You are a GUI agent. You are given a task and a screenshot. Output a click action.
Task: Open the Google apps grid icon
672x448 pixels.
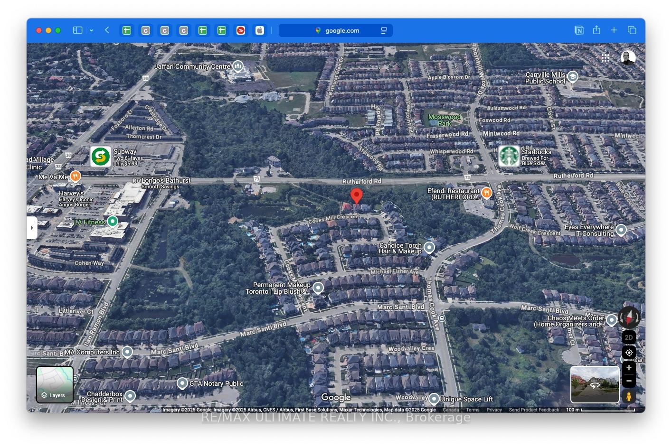tap(606, 58)
